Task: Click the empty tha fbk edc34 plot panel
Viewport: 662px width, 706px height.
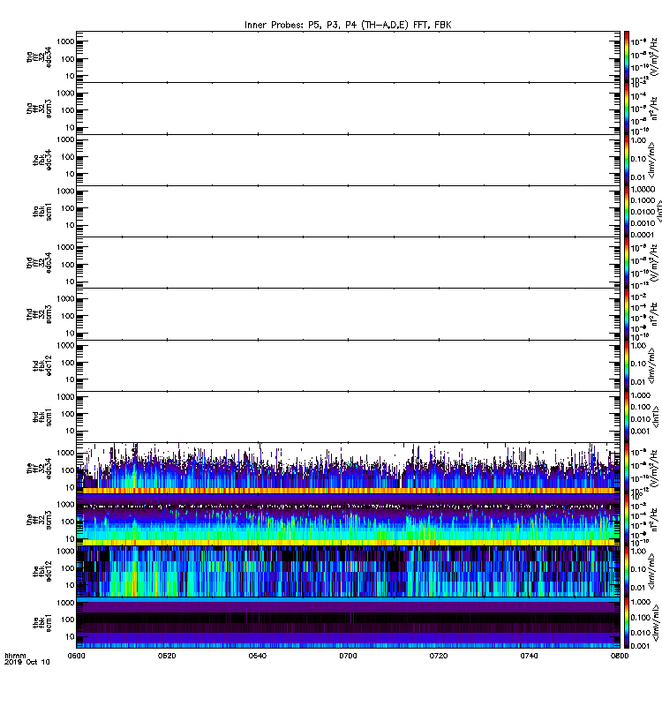Action: (x=348, y=160)
